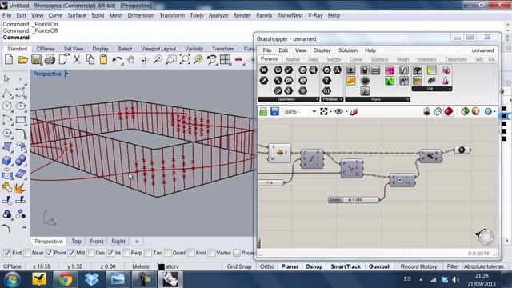Viewport: 512px width, 288px height.
Task: Open the 80% zoom level dropdown
Action: click(314, 112)
